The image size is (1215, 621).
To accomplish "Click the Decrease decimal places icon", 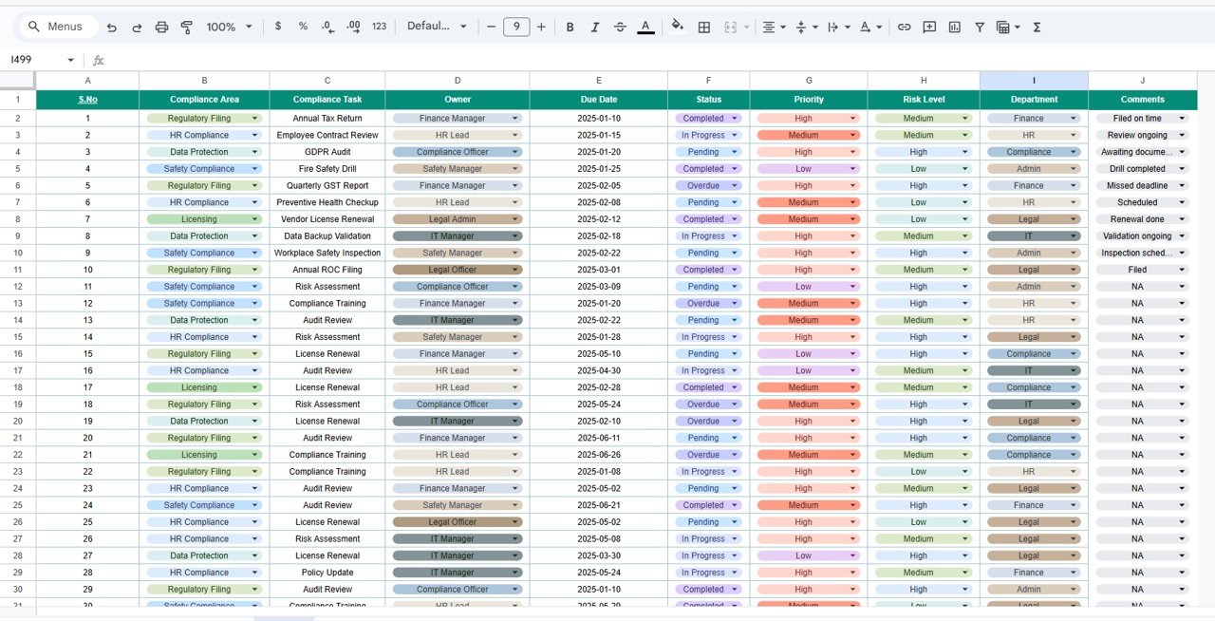I will (327, 27).
